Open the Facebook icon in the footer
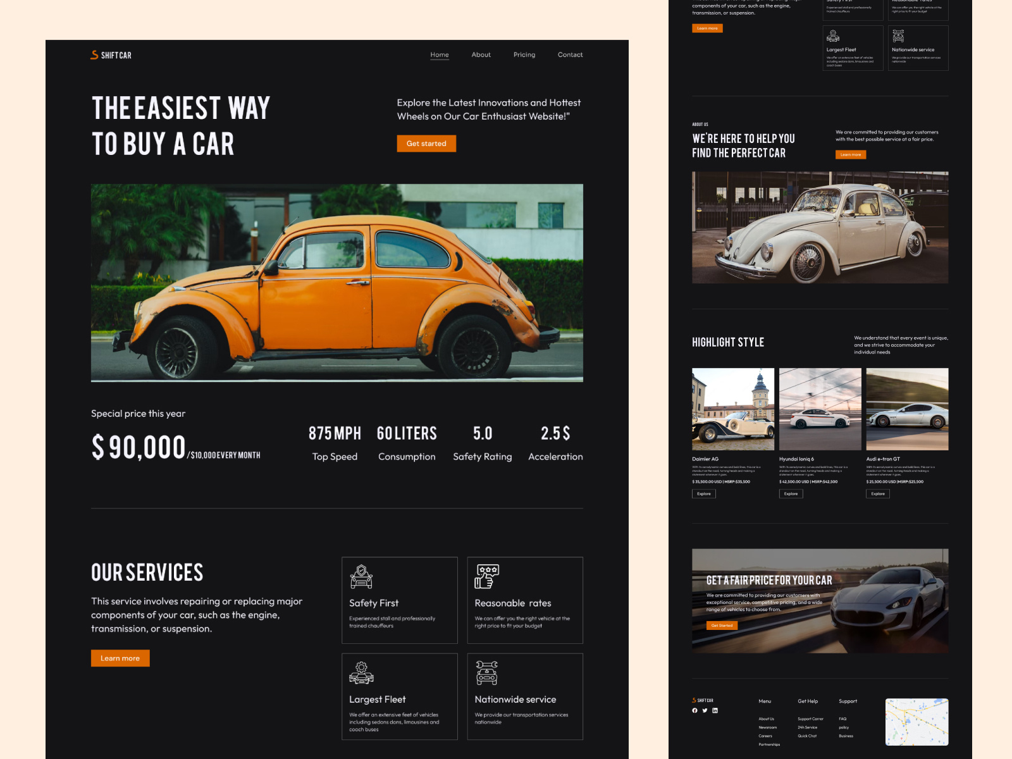The image size is (1012, 759). point(694,710)
